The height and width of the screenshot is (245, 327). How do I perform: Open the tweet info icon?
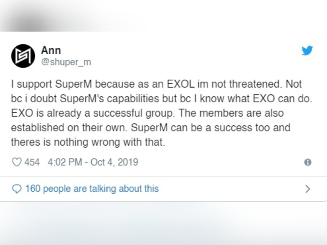[308, 162]
